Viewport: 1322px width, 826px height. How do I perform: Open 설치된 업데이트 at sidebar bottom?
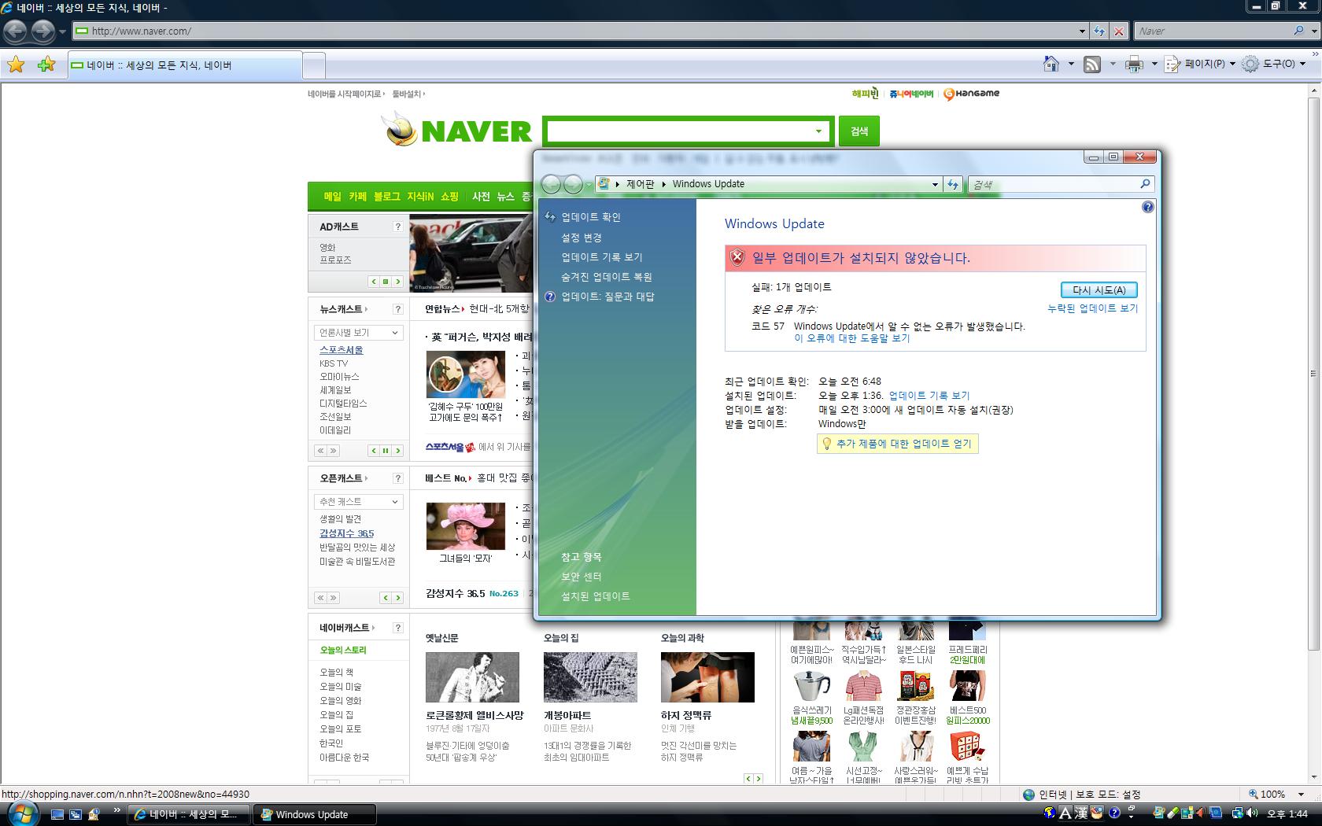coord(595,596)
